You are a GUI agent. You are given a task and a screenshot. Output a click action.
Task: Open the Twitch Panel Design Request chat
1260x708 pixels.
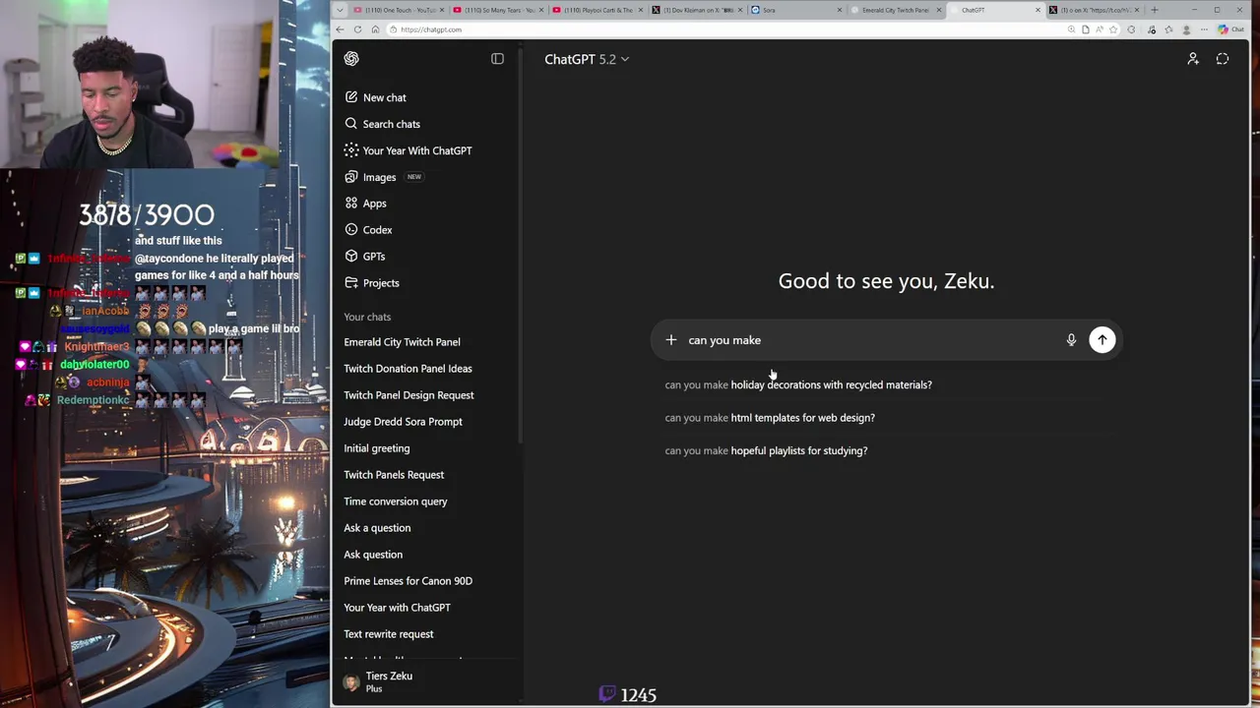point(409,395)
